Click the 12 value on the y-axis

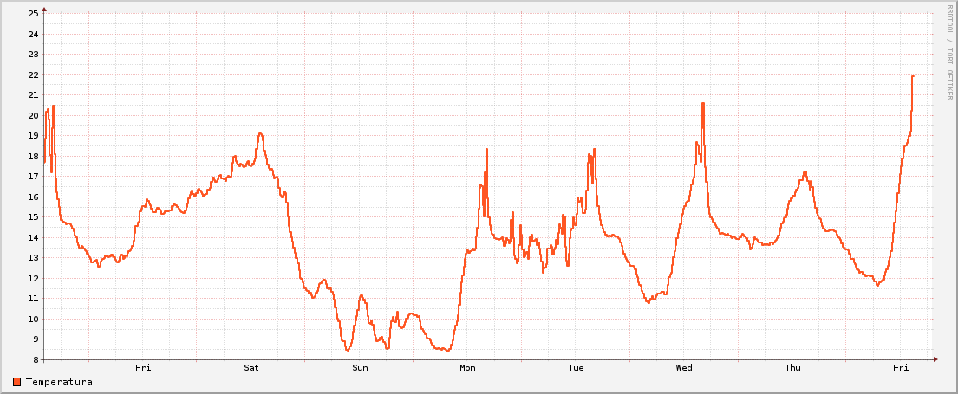33,278
